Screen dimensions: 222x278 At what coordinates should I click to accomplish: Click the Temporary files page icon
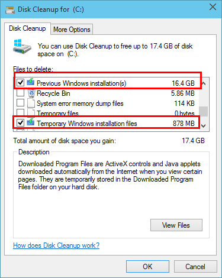31,112
